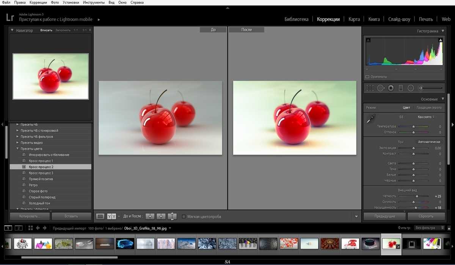Screen dimensions: 455x265
Task: Select the graduated filter tool
Action: point(401,88)
